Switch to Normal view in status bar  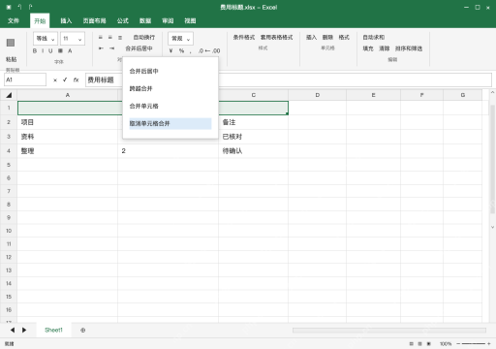coord(412,344)
